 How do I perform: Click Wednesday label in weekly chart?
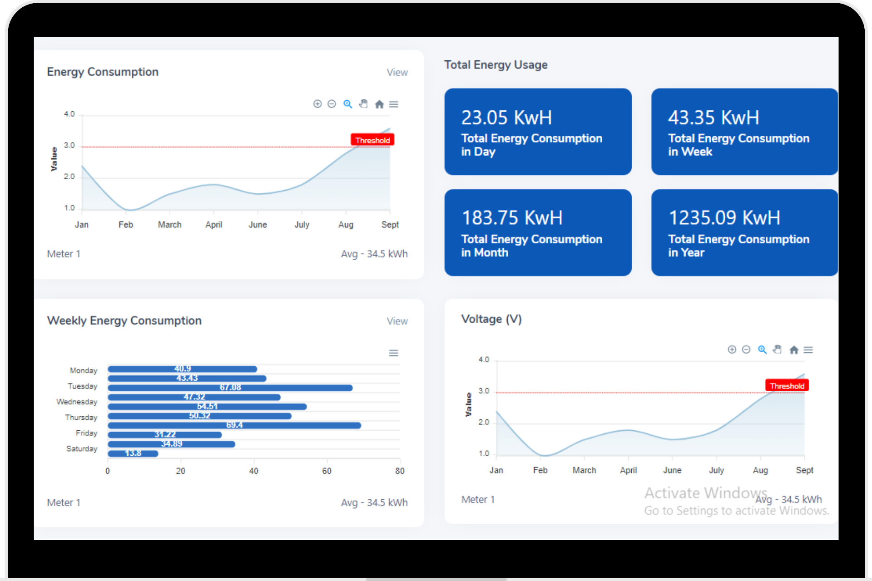[x=77, y=402]
